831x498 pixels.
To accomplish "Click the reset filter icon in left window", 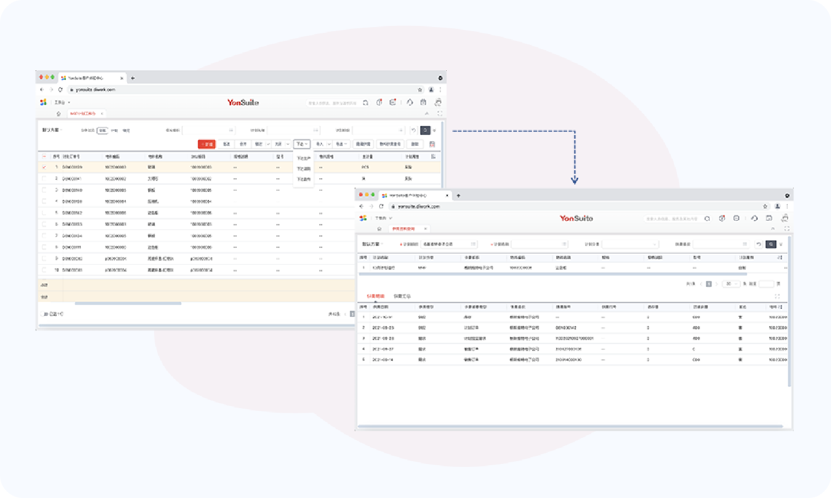I will point(413,130).
